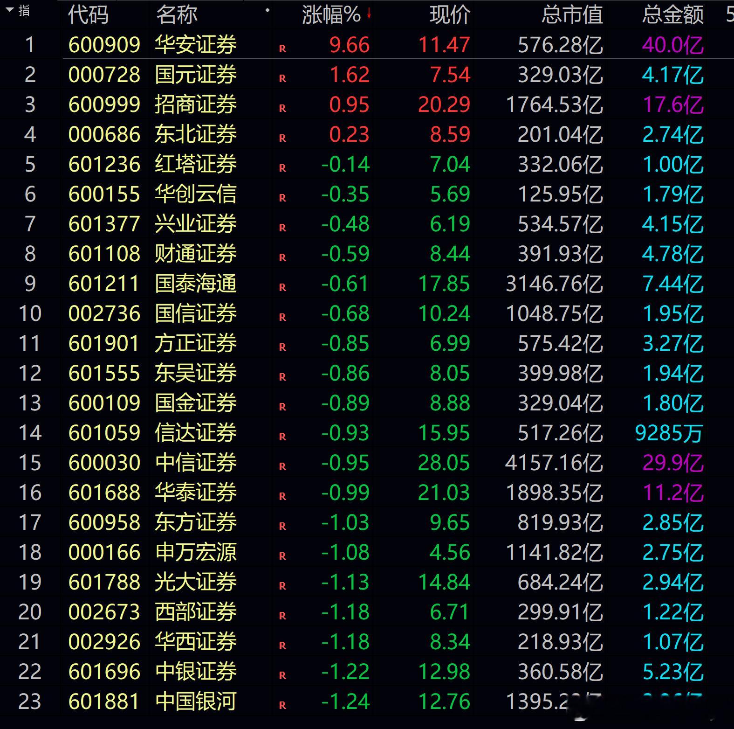Screen dimensions: 734x729
Task: Sort by the 名称 column header
Action: (177, 14)
